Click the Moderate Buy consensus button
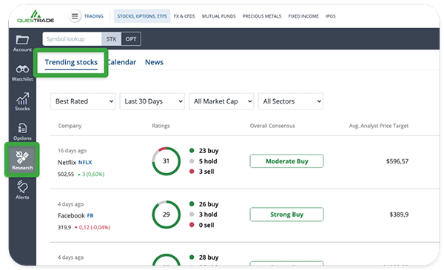444x270 pixels. (286, 161)
